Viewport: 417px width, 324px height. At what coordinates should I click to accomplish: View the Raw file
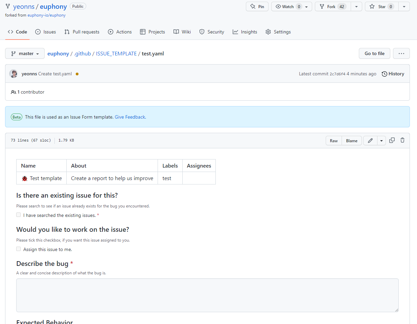click(x=334, y=141)
